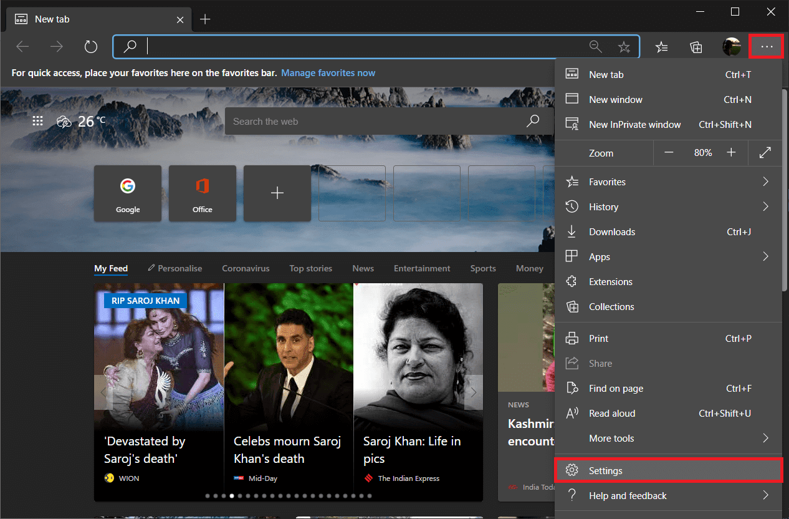
Task: Open the Favorites list toolbar icon
Action: (x=662, y=47)
